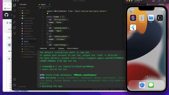Open .gitignore in the explorer
Image resolution: width=169 pixels, height=95 pixels.
coord(27,34)
